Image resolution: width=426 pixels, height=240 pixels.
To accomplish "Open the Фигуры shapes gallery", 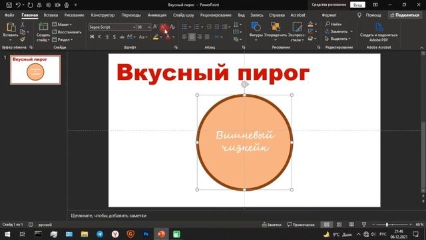I will pyautogui.click(x=256, y=32).
